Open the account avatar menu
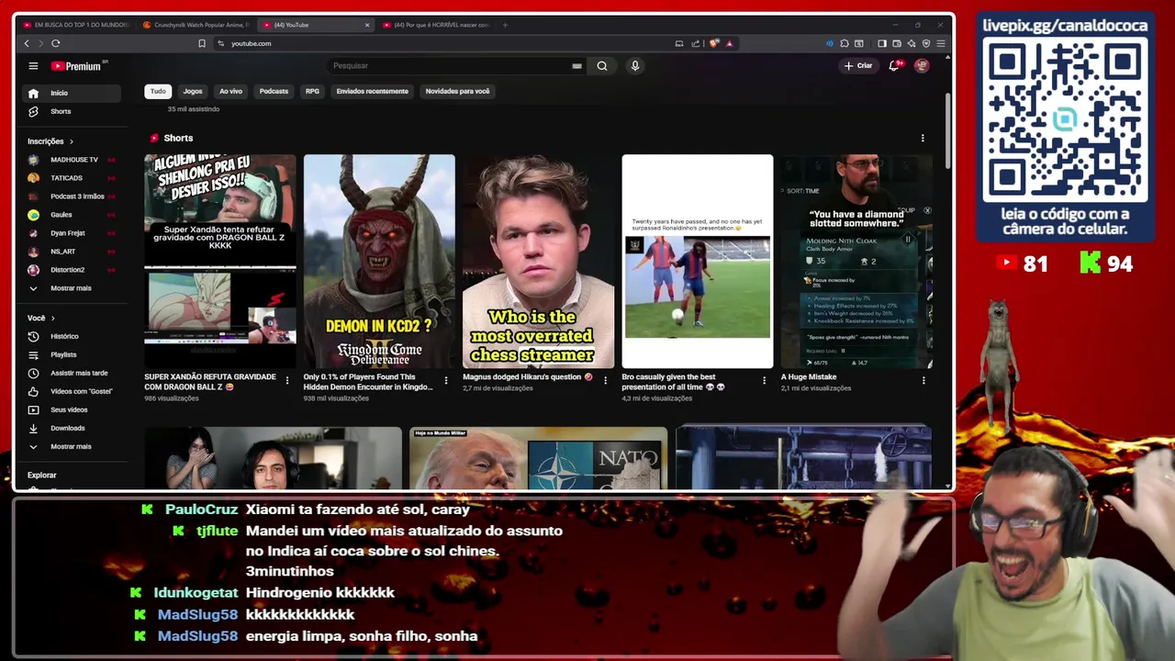Viewport: 1175px width, 661px height. click(x=922, y=66)
